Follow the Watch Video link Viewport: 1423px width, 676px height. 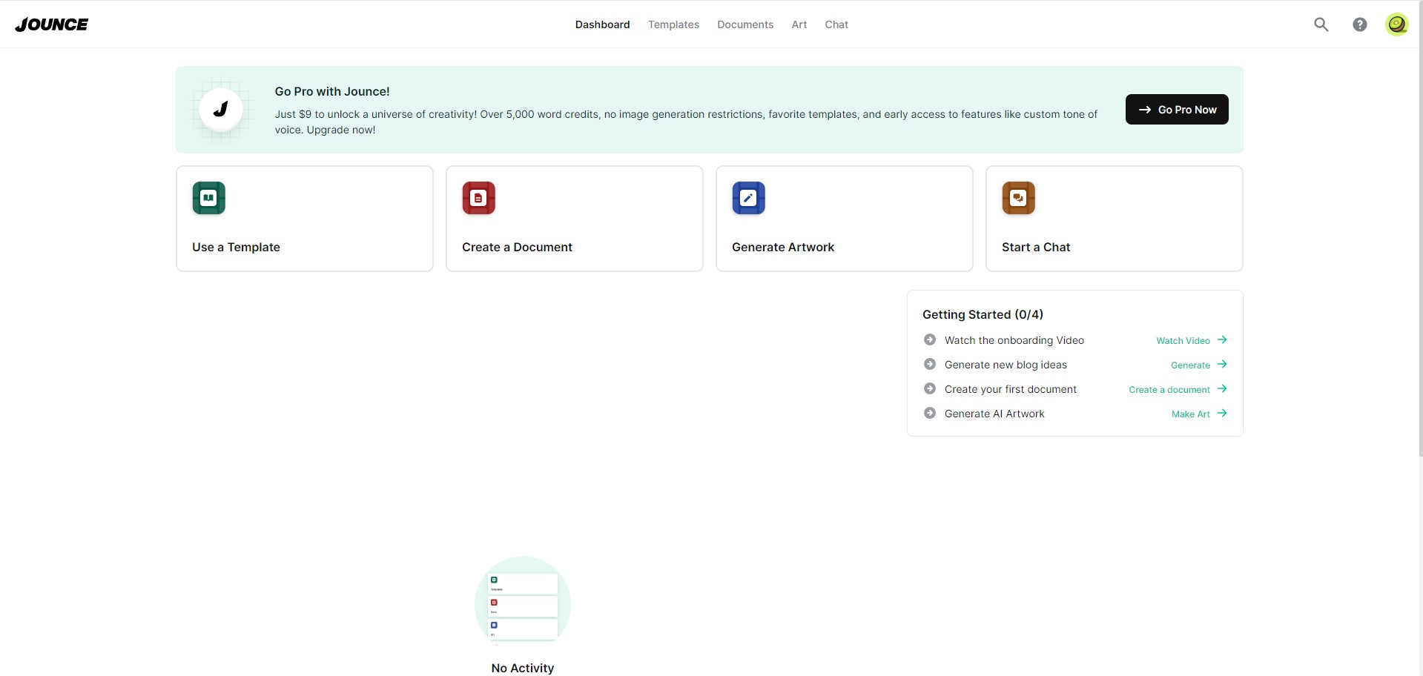click(1192, 340)
